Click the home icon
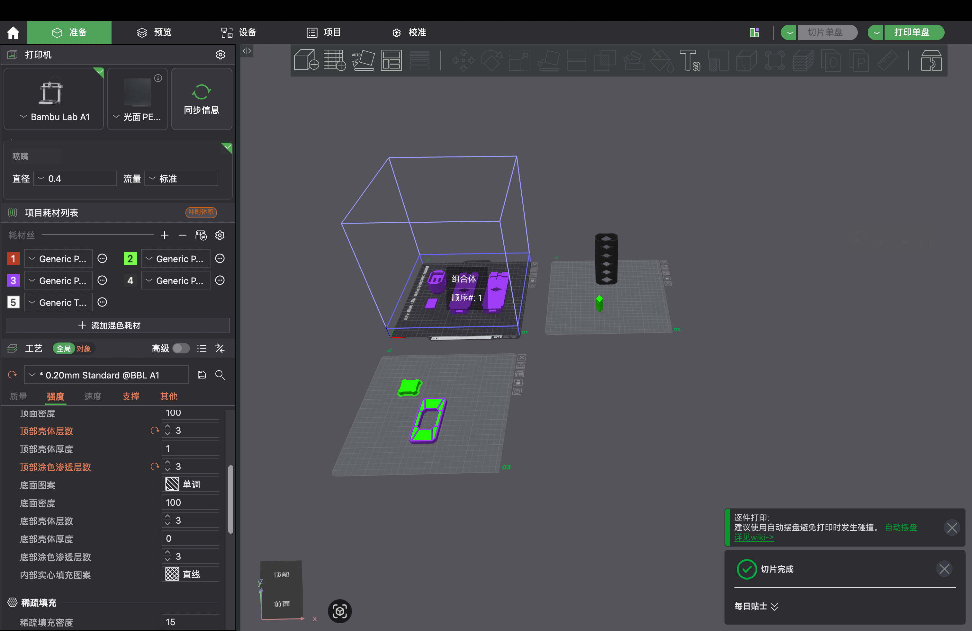Viewport: 972px width, 631px height. click(13, 33)
